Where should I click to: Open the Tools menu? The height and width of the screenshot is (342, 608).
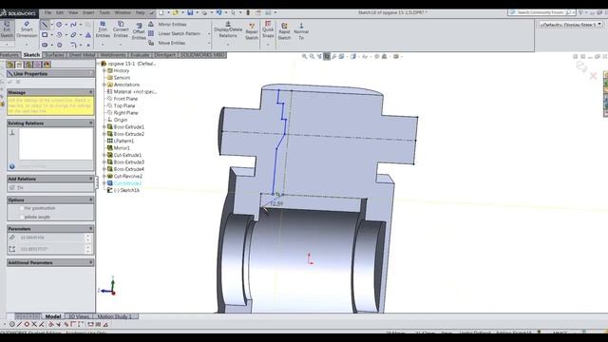point(104,12)
